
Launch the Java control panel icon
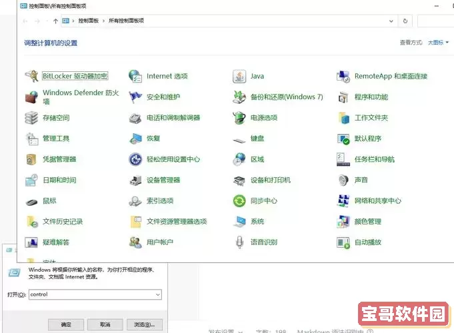239,76
